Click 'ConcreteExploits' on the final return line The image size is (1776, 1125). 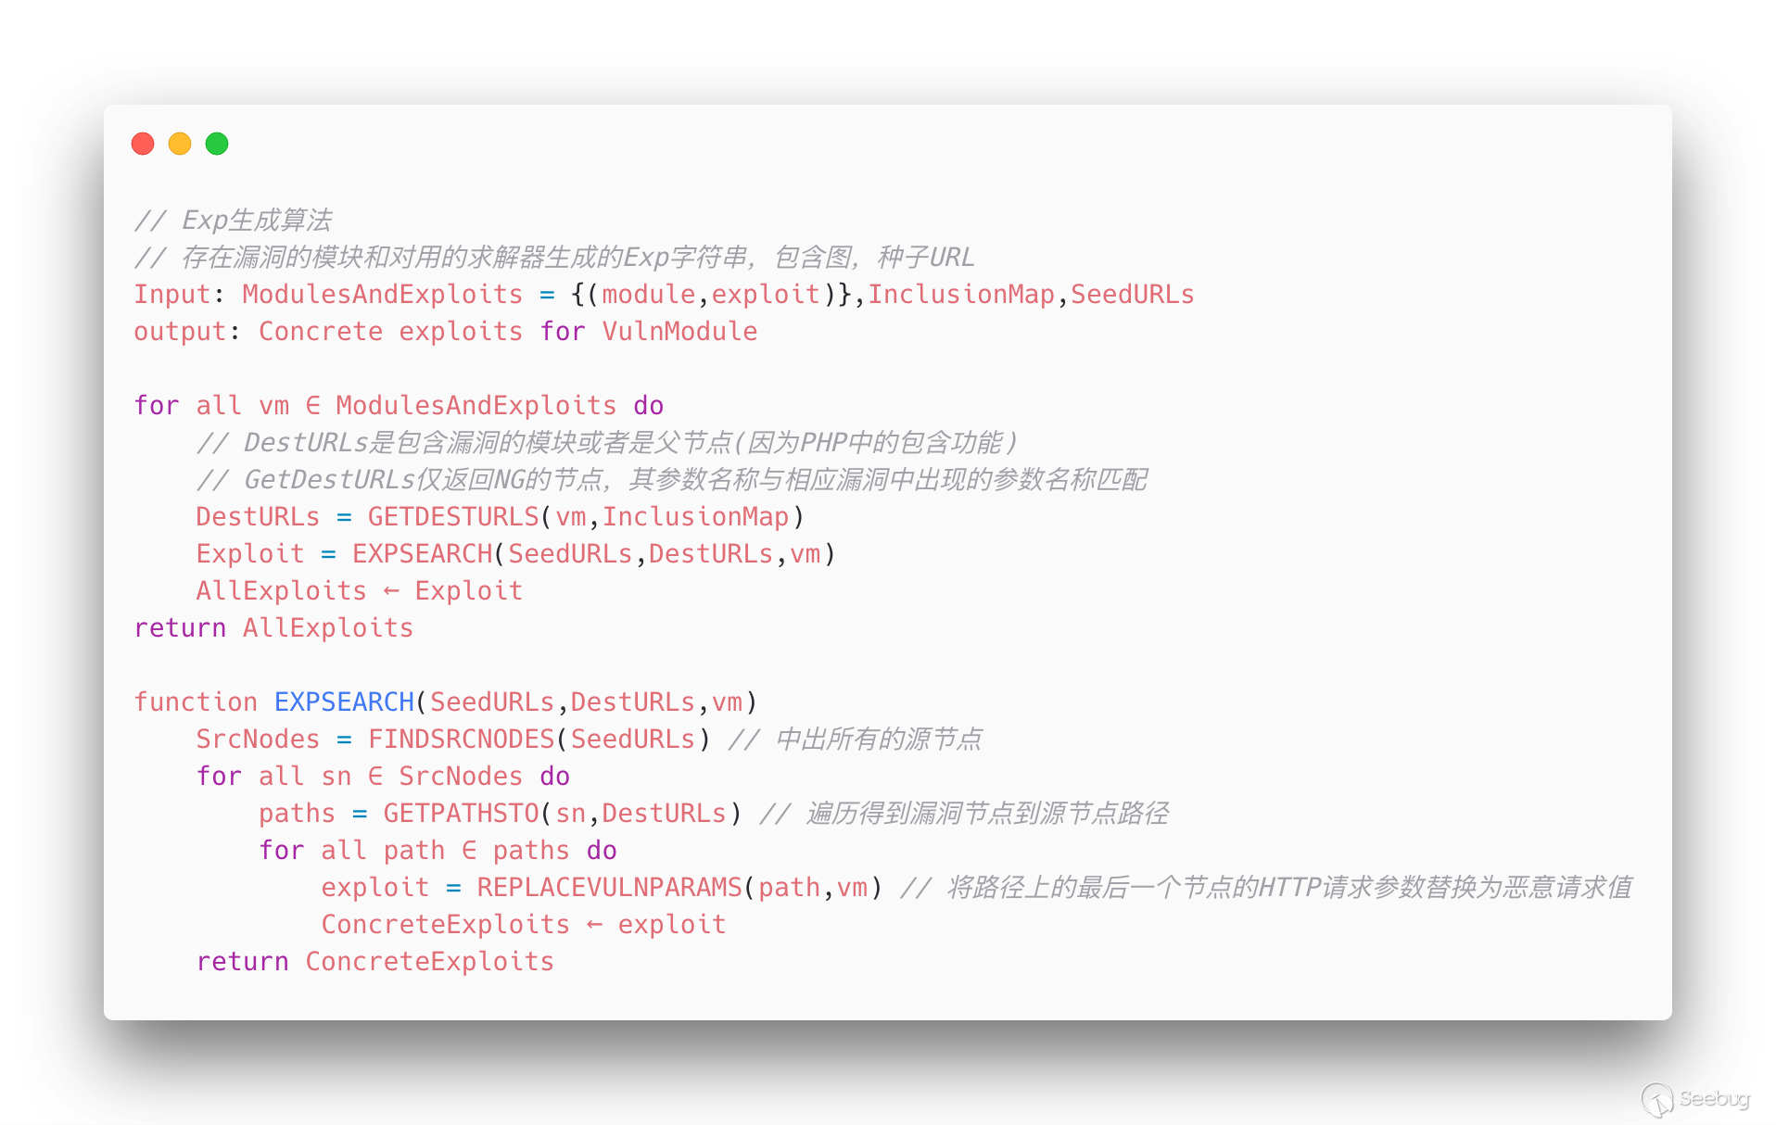(x=430, y=961)
